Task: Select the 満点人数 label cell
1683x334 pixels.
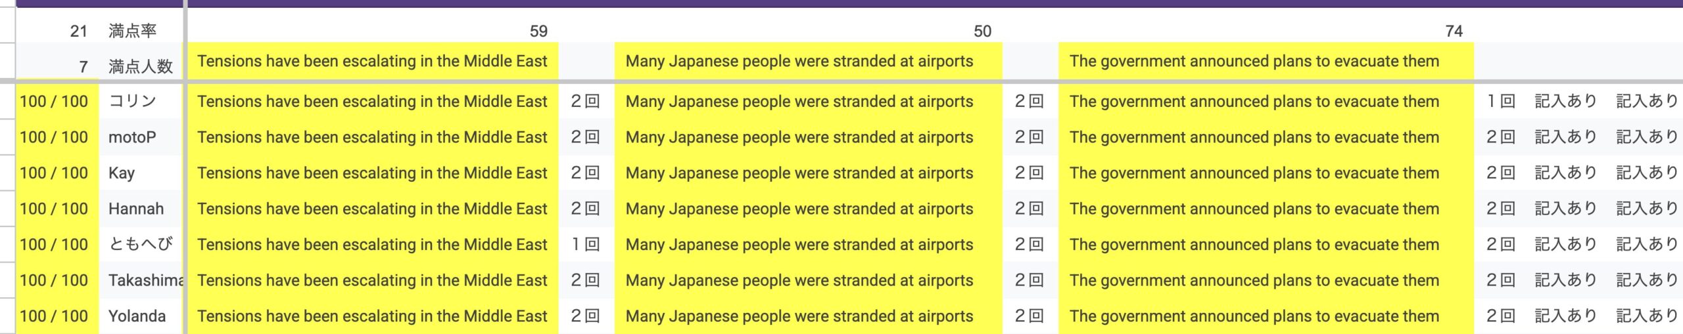Action: click(140, 66)
